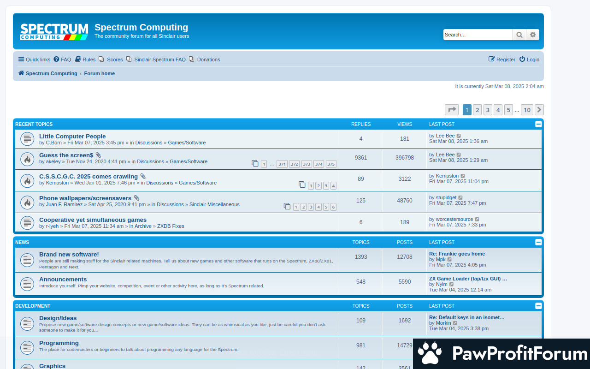
Task: Click pages icon in Phone wallpapers row
Action: [287, 206]
